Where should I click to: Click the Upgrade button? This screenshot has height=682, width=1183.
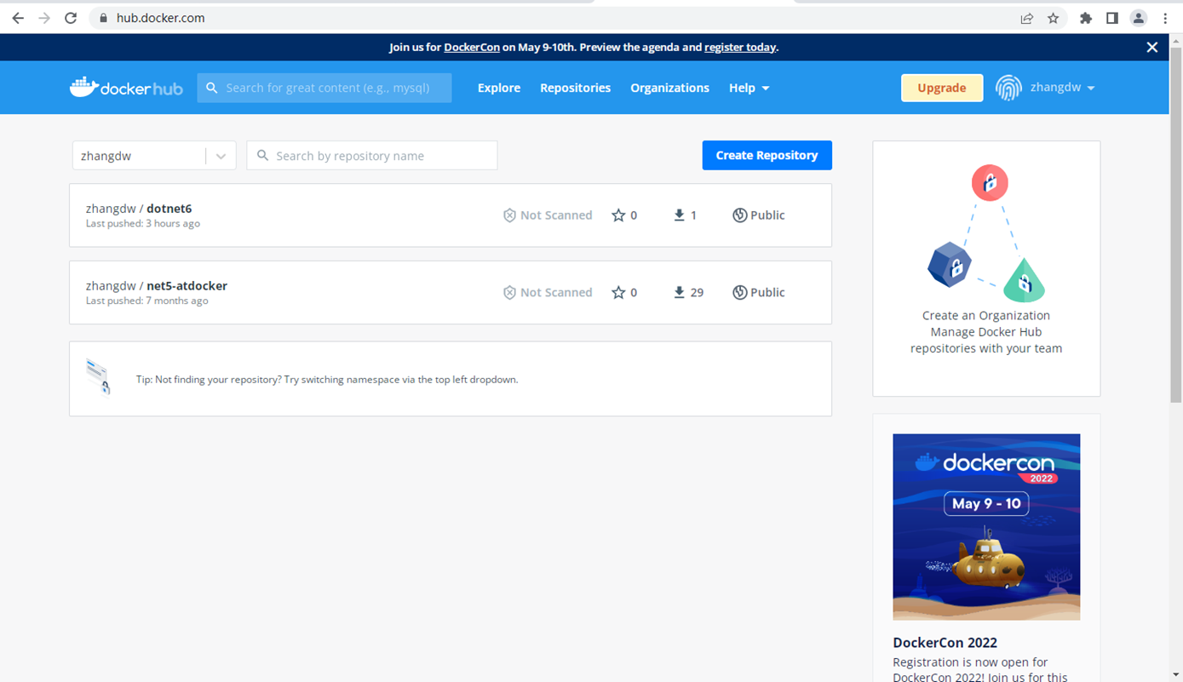pos(942,88)
